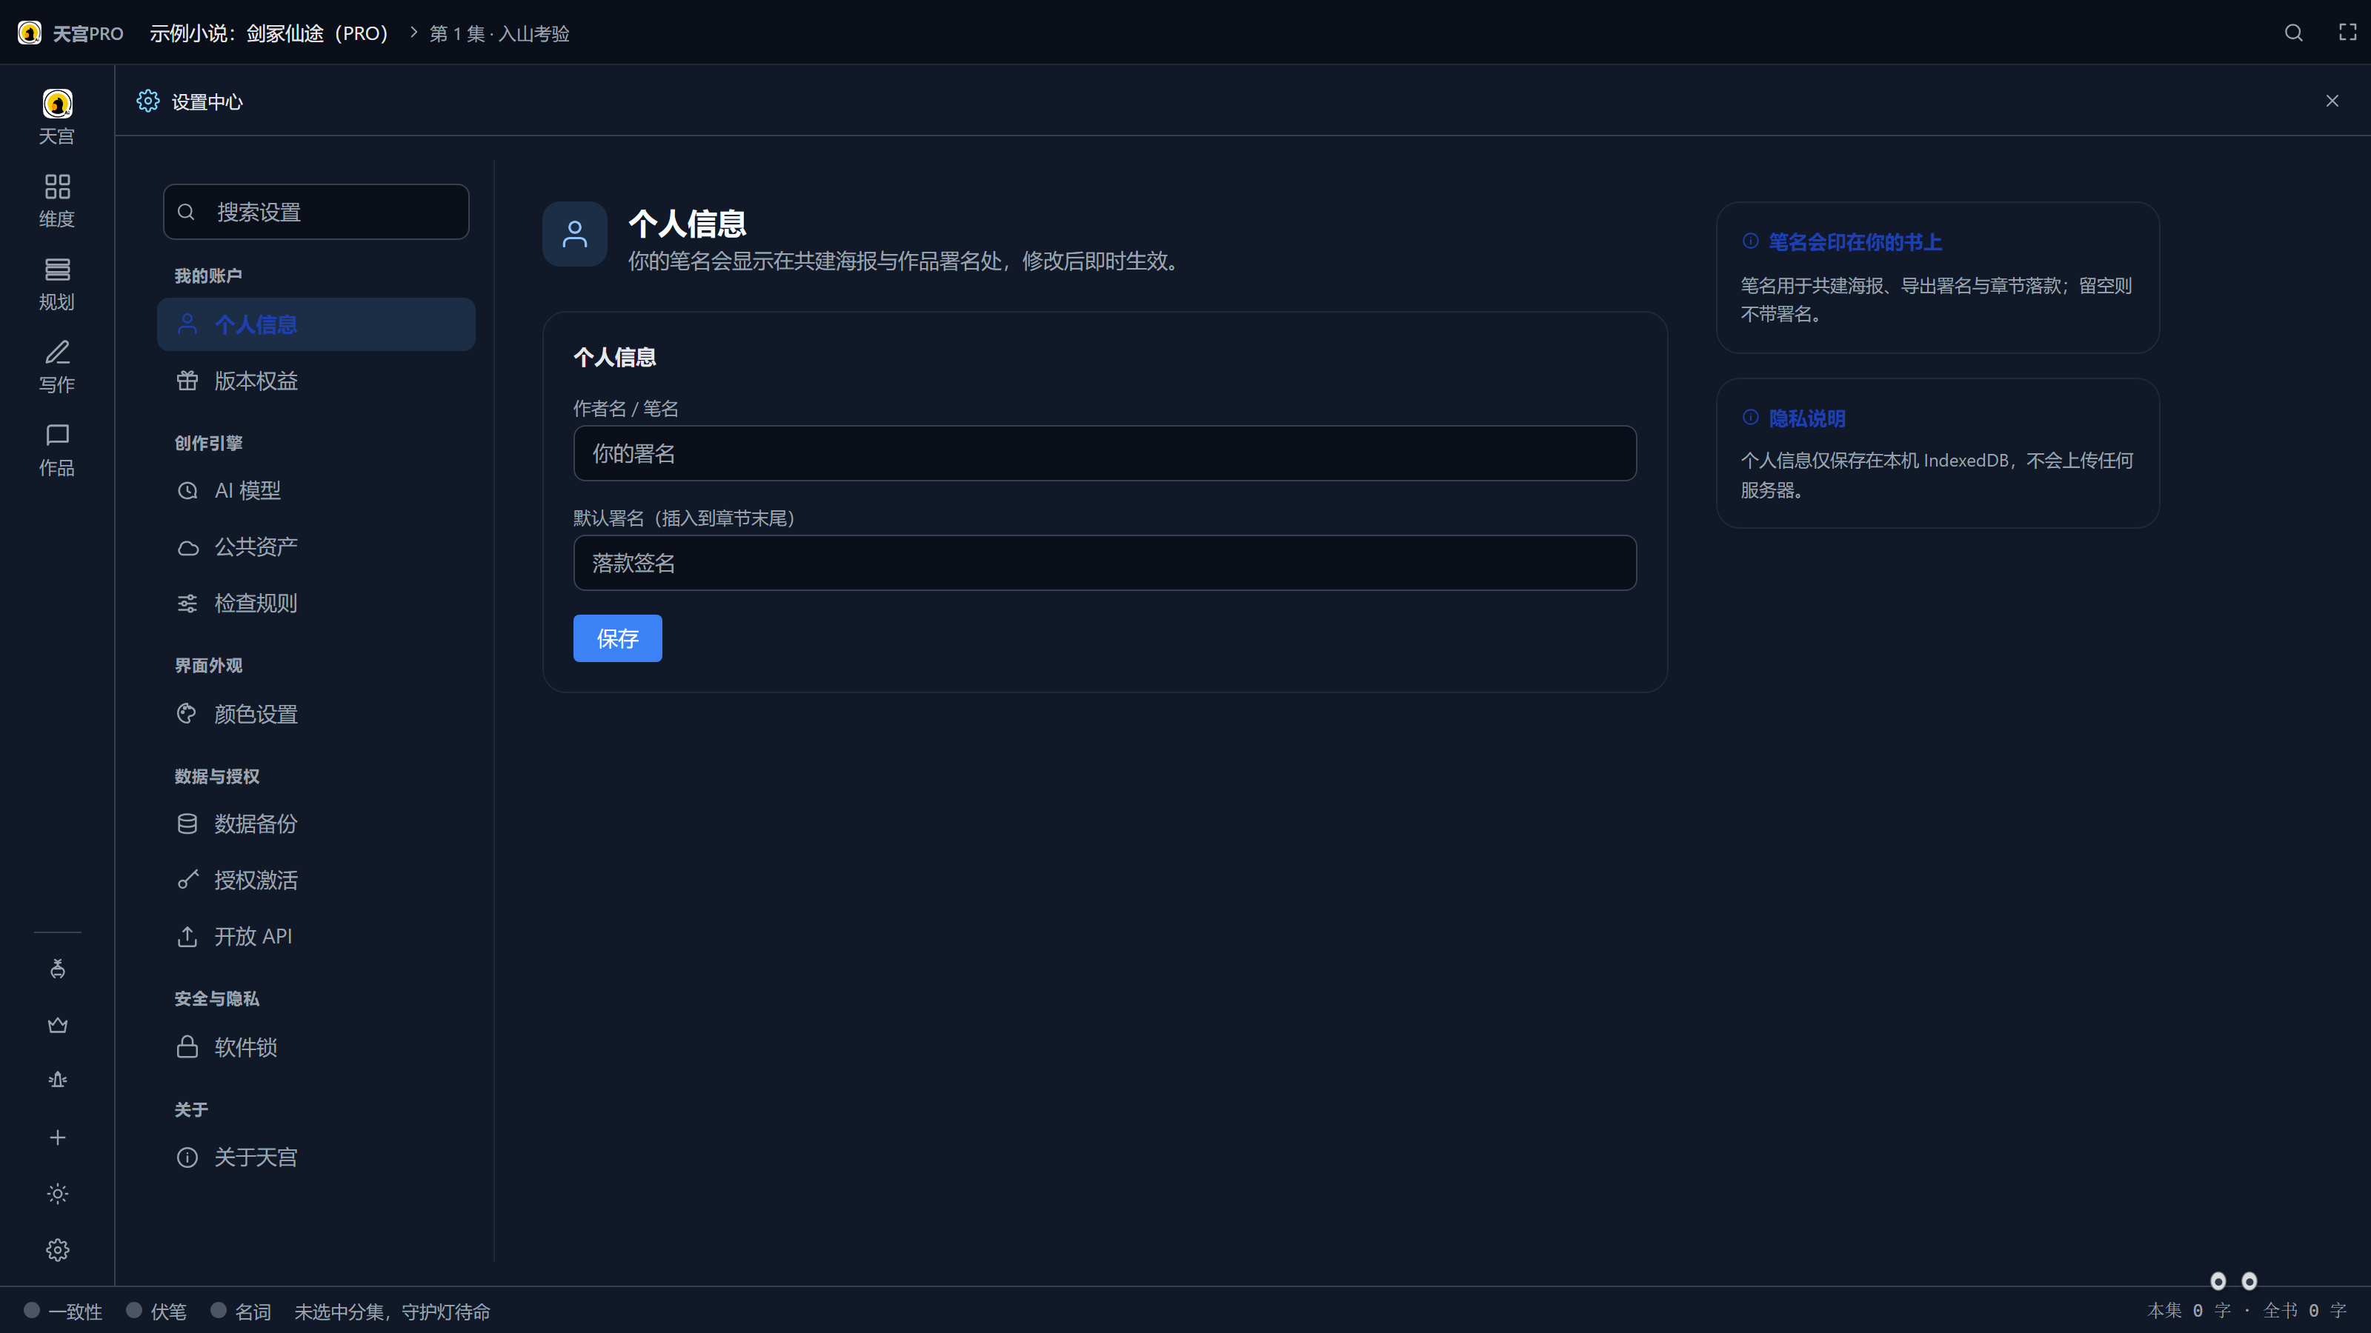Open 授权激活 page
This screenshot has height=1333, width=2371.
[x=316, y=880]
